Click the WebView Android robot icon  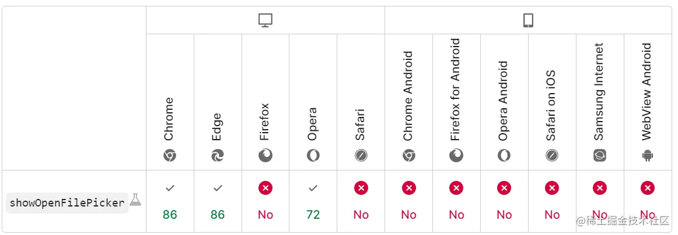(x=648, y=155)
